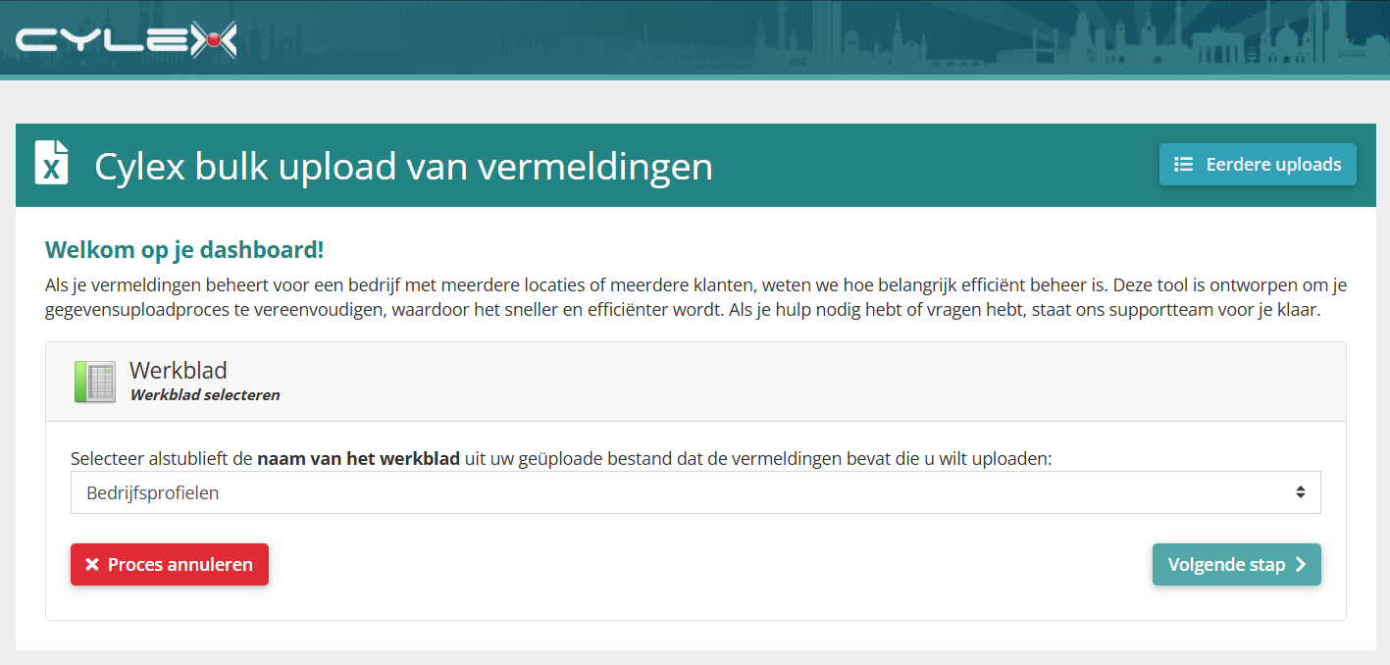Screen dimensions: 1390x665
Task: Click the Cylex logo in header
Action: [x=126, y=40]
